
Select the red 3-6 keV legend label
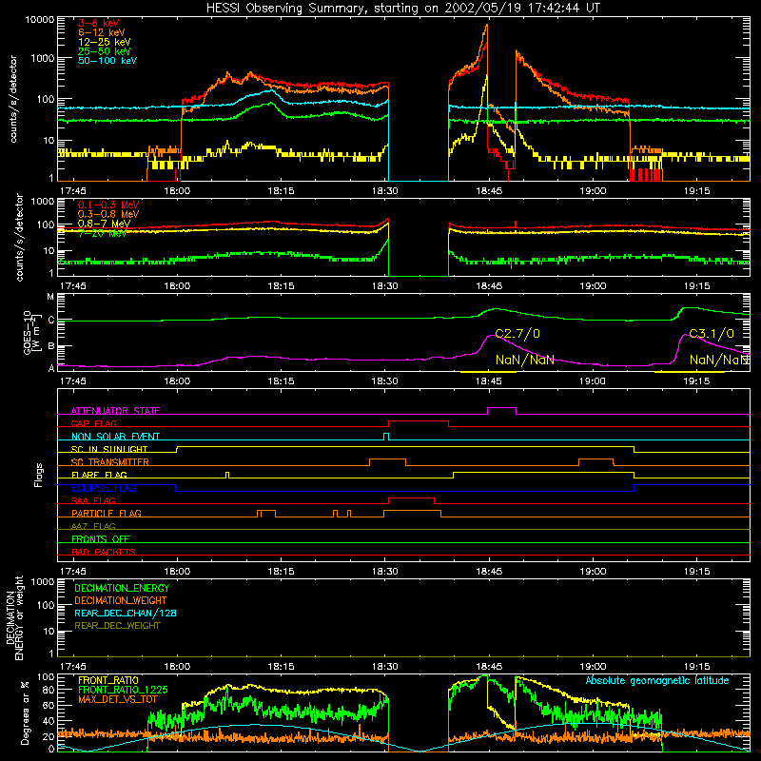(99, 23)
